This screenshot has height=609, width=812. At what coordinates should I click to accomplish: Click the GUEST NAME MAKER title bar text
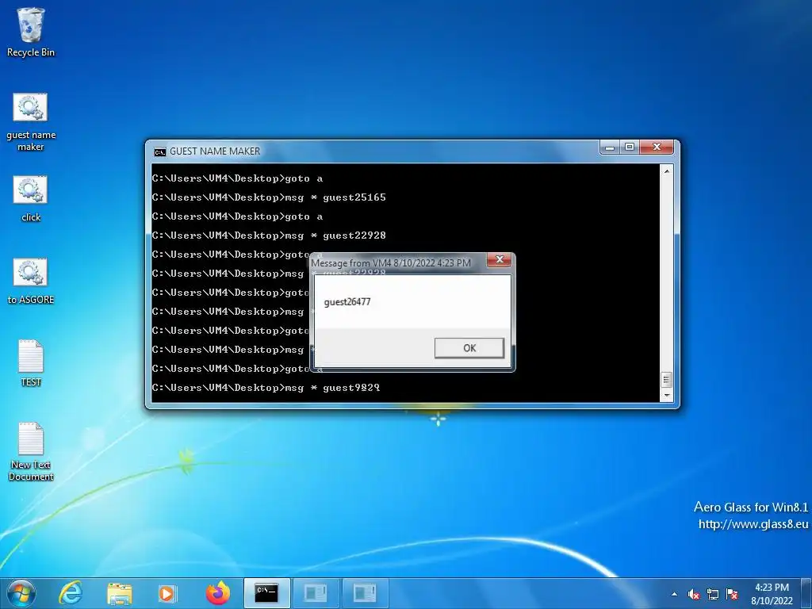215,151
